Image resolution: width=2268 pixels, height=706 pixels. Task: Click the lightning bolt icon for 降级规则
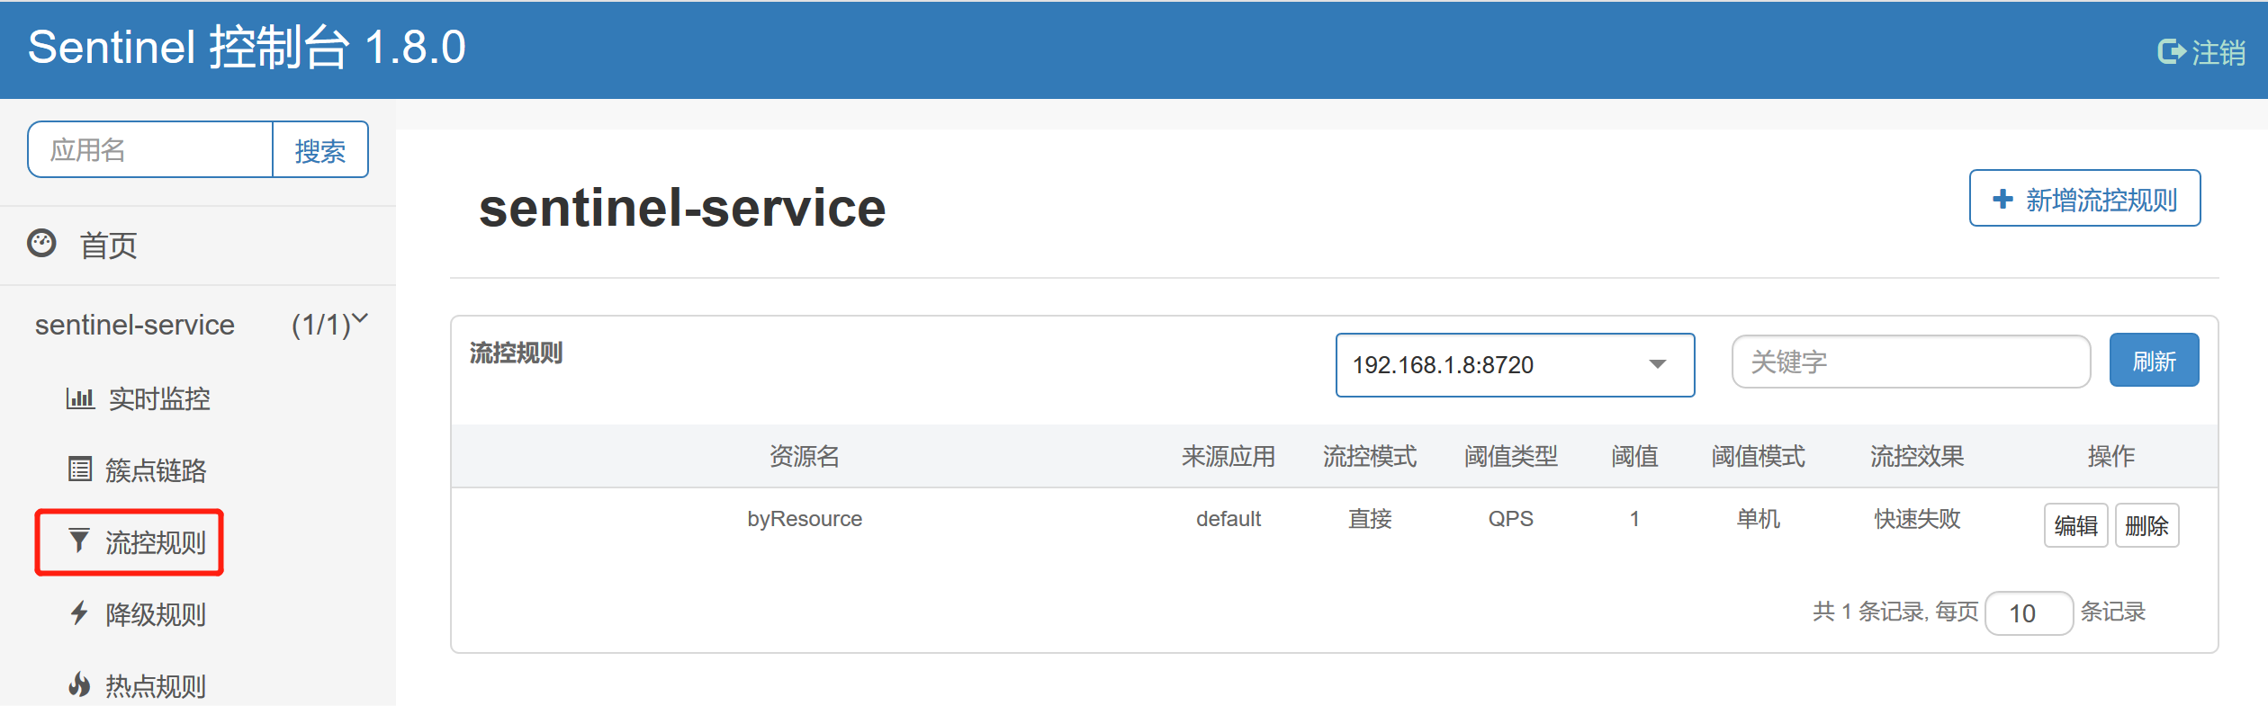79,613
